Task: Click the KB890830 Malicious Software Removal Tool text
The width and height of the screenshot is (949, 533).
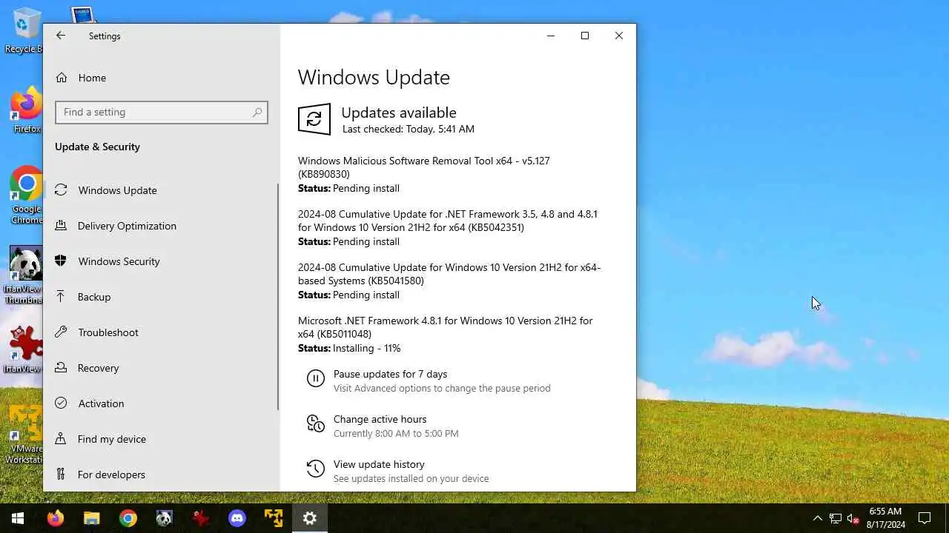Action: [x=423, y=167]
